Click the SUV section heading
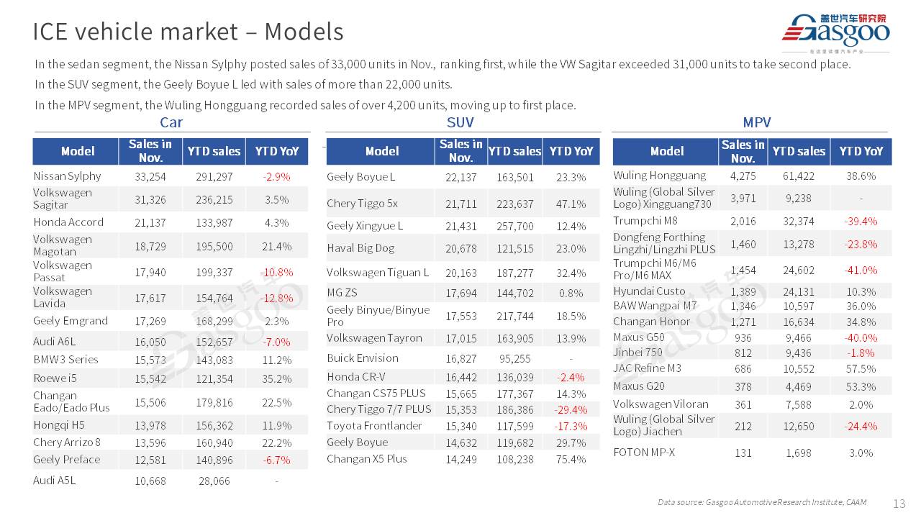Image resolution: width=921 pixels, height=518 pixels. (x=460, y=122)
